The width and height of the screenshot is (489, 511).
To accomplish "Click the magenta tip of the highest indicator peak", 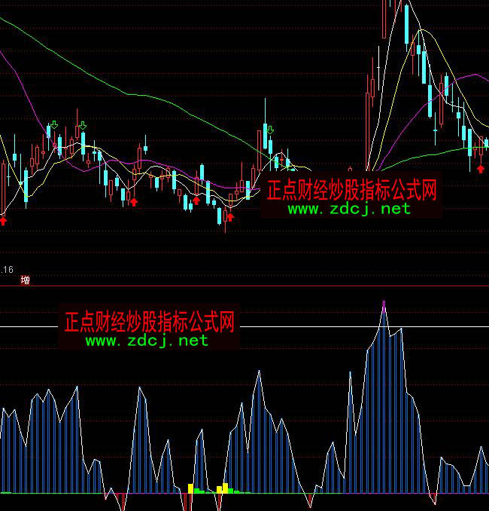I will (x=384, y=304).
